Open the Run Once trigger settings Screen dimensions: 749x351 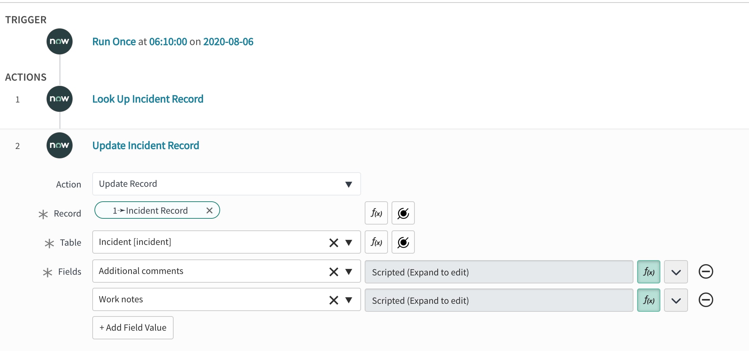pos(173,42)
